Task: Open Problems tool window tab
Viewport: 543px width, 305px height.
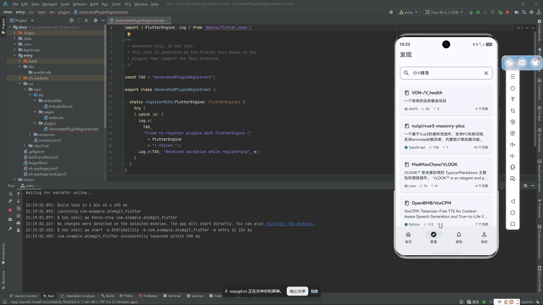Action: click(x=148, y=296)
